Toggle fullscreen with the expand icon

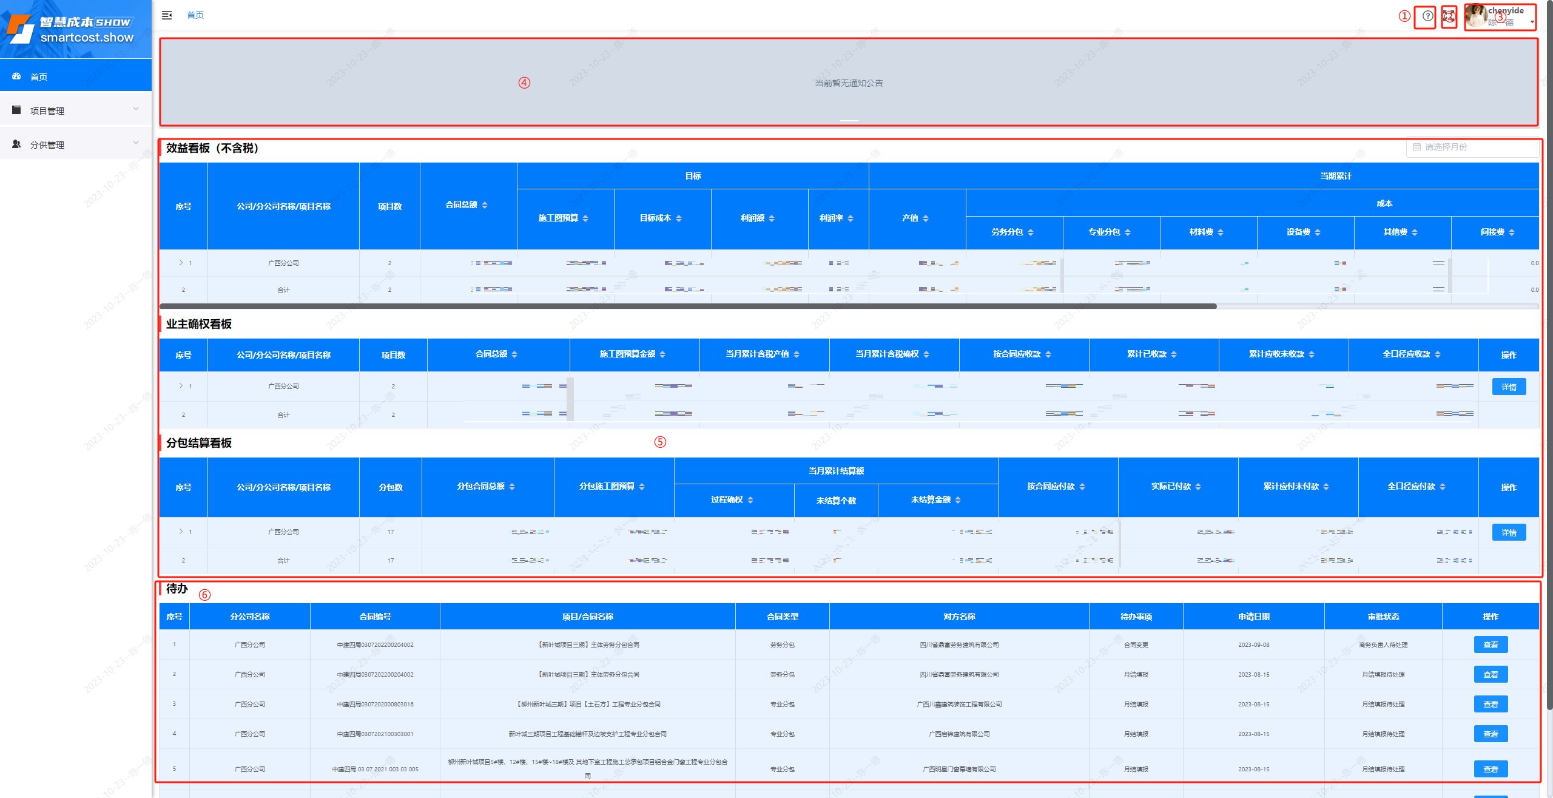[x=1449, y=16]
